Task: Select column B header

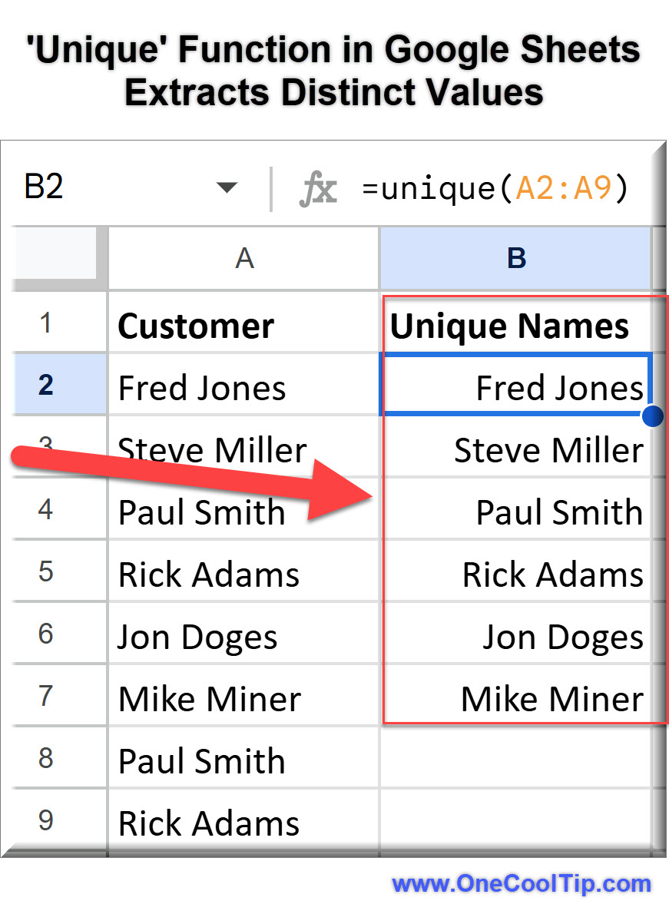Action: (x=516, y=258)
